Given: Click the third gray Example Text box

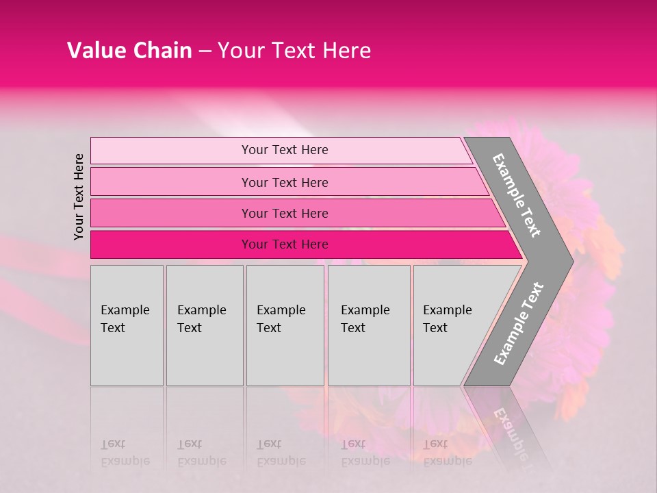Looking at the screenshot, I should [x=284, y=325].
